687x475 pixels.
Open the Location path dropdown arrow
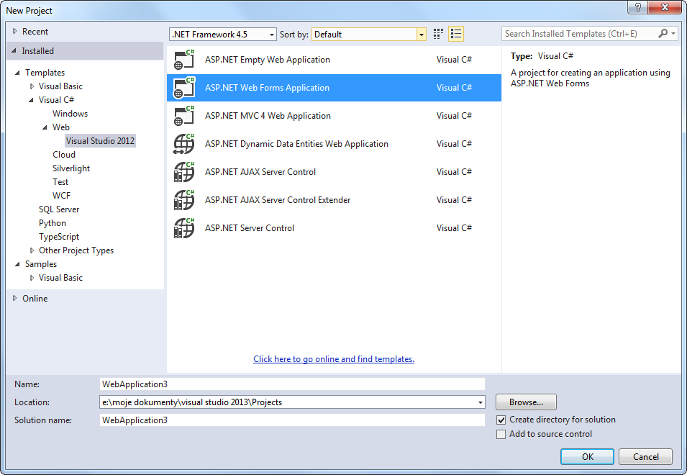(x=481, y=402)
